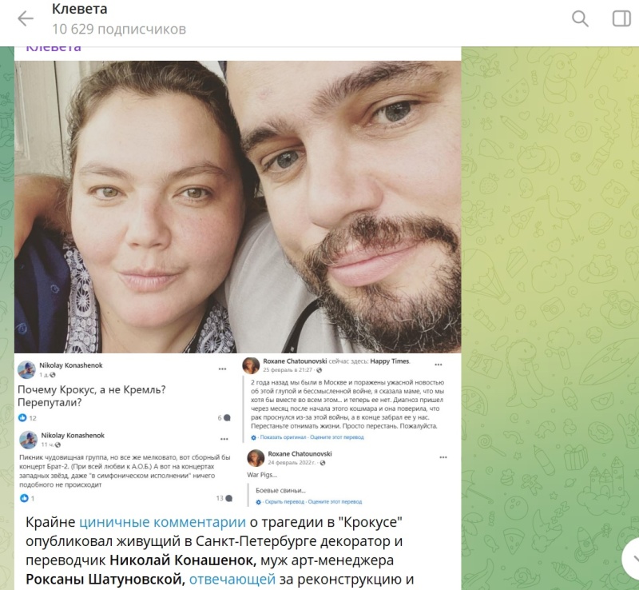Open the циничные комментарии hyperlink
Viewport: 639px width, 590px height.
click(162, 522)
